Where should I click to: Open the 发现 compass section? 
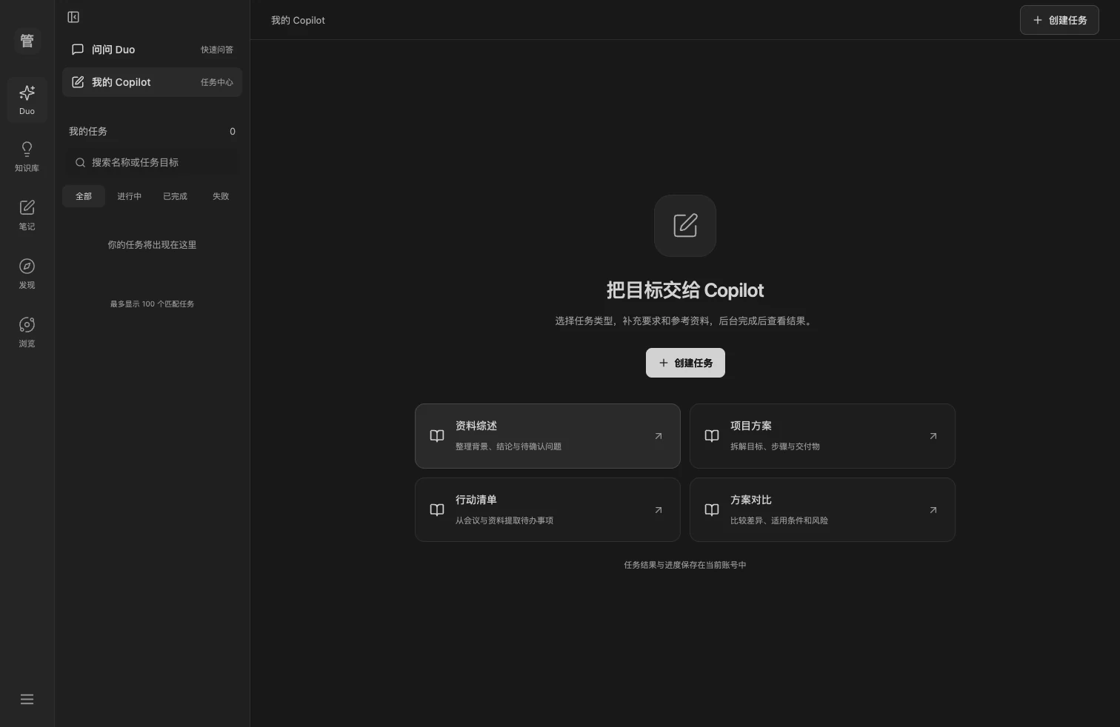(x=27, y=274)
